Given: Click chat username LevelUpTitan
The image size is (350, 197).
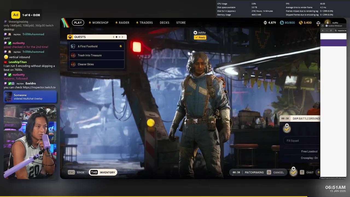Looking at the screenshot, I should pyautogui.click(x=18, y=62).
